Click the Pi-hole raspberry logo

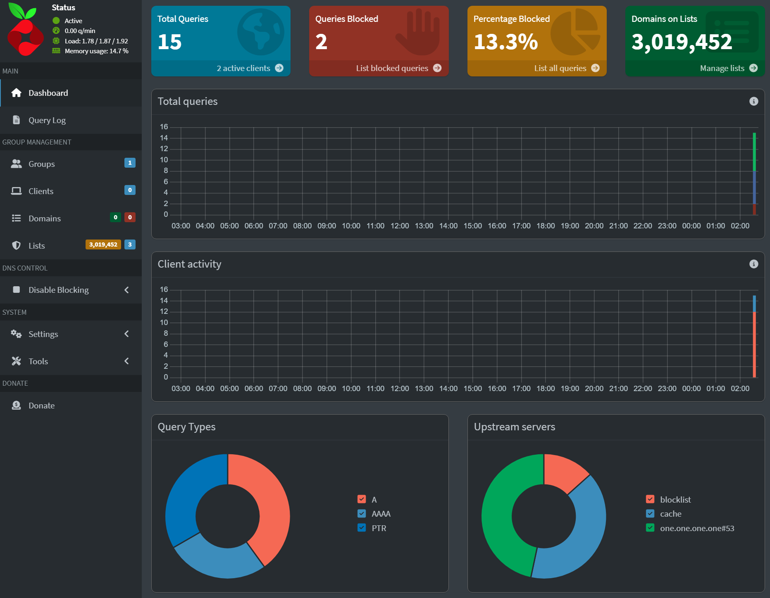25,29
